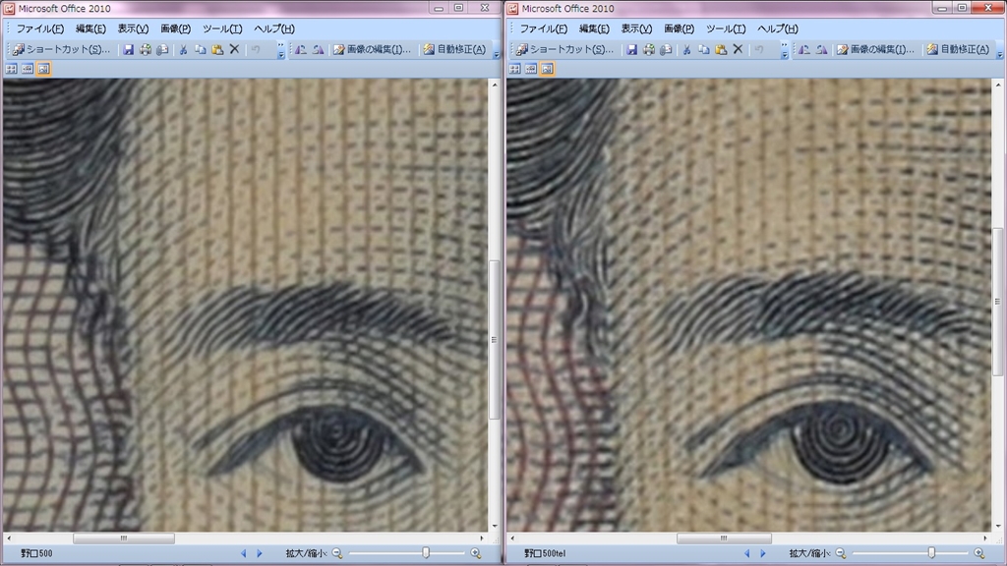Viewport: 1007px width, 566px height.
Task: Open ツール(T) menu in left window
Action: 222,28
